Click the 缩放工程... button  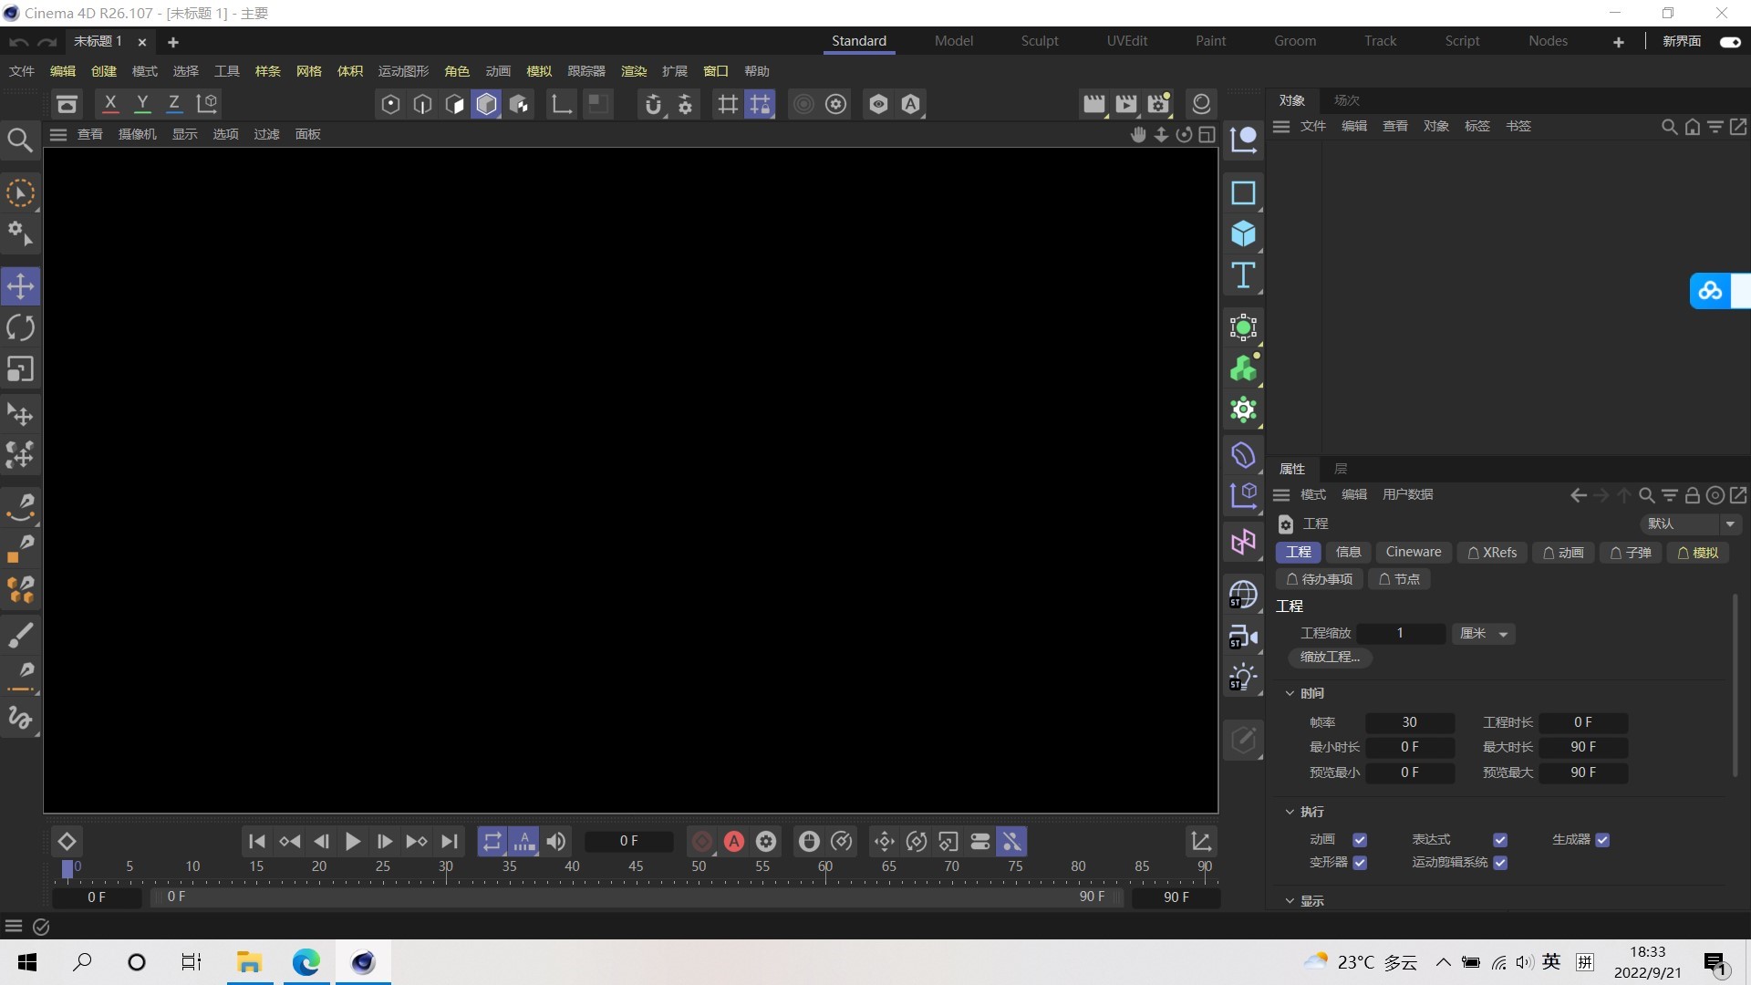click(x=1329, y=657)
